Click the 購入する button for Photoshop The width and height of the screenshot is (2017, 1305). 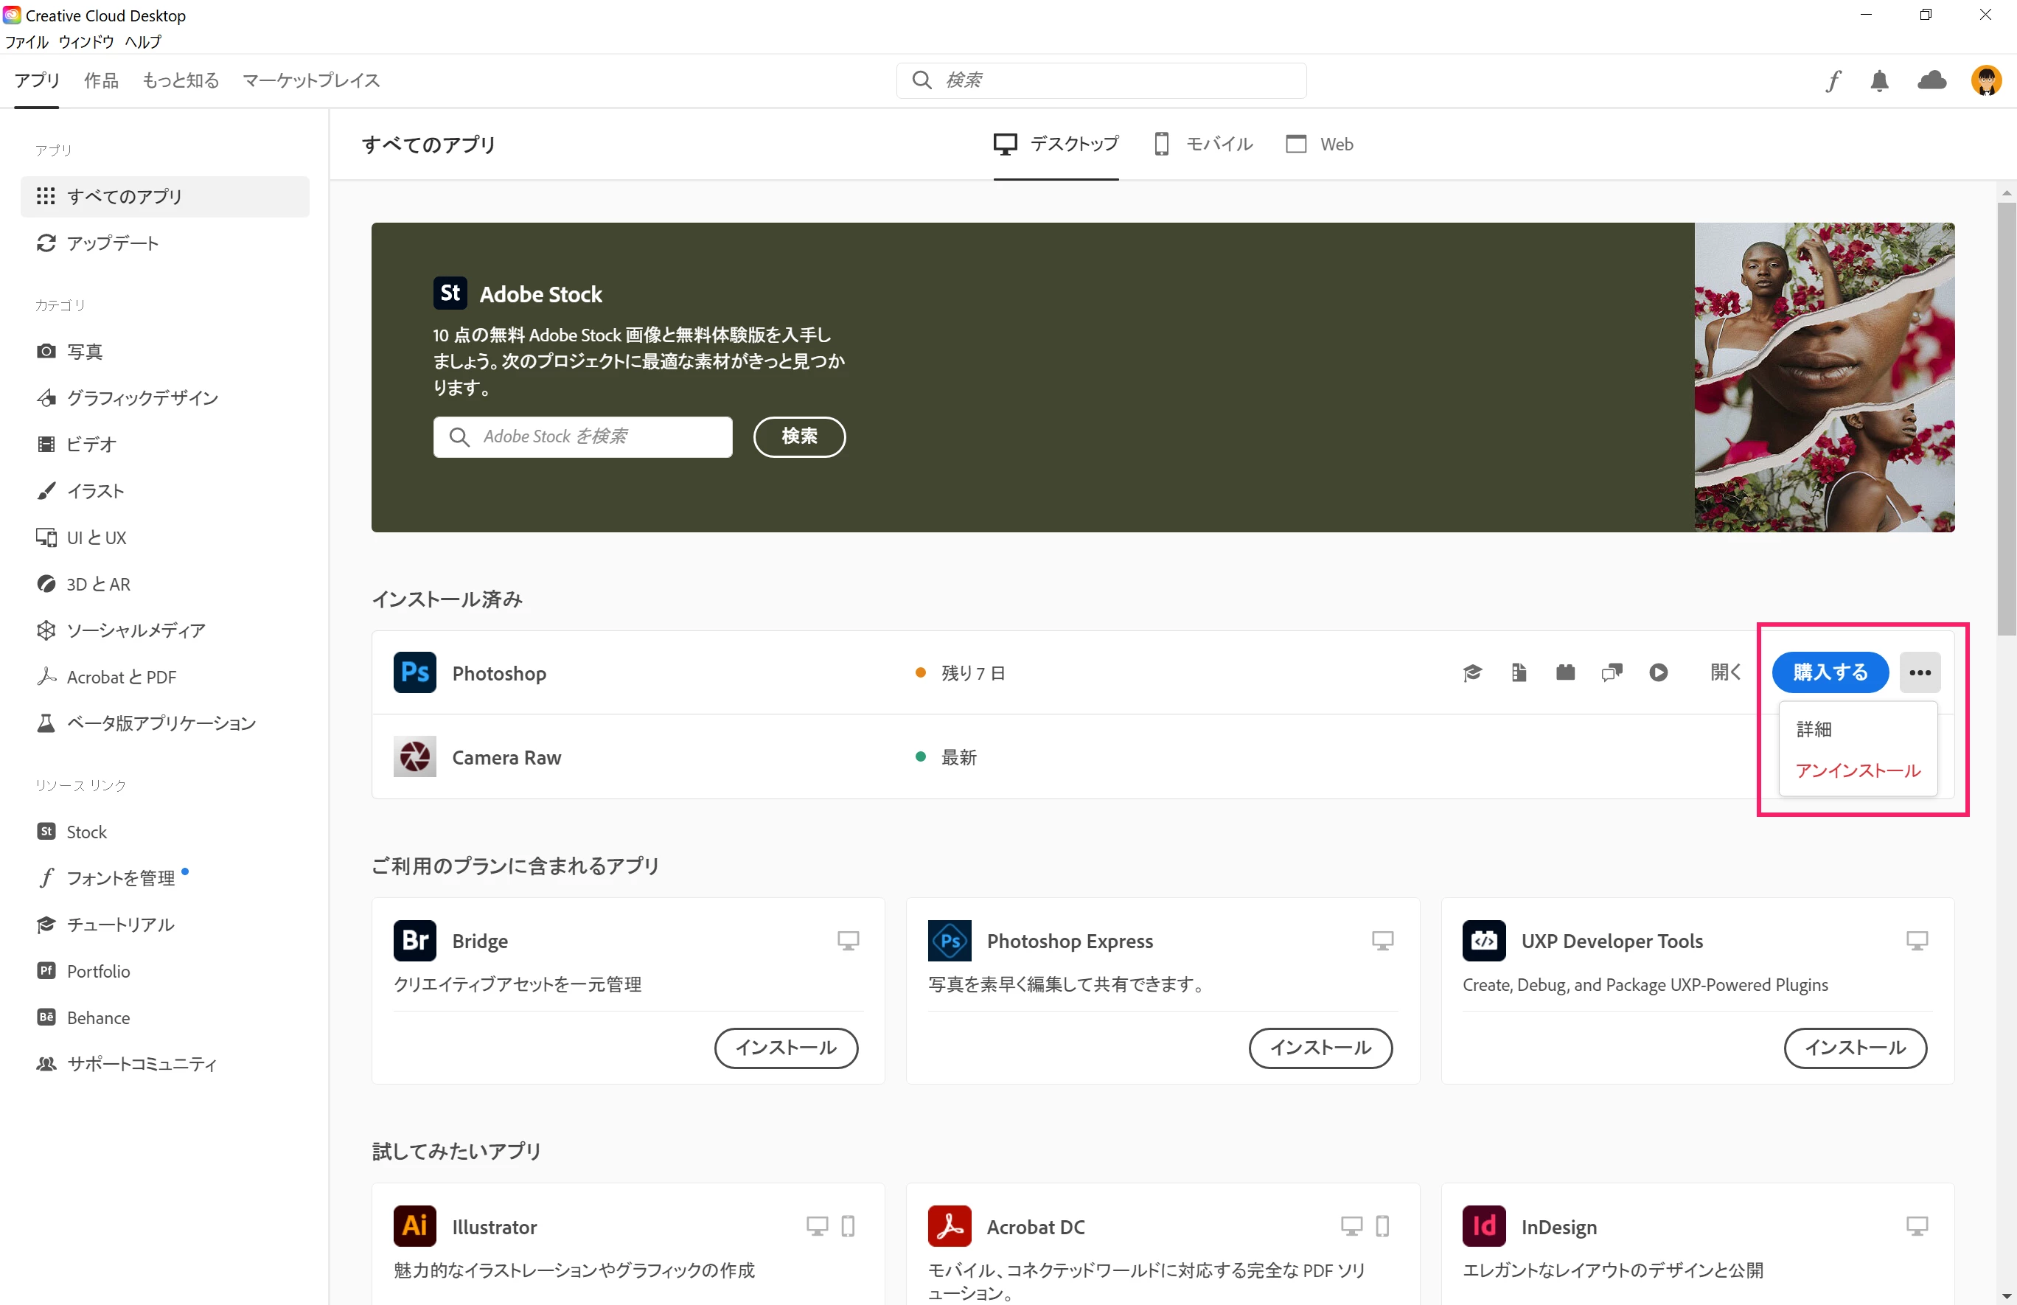click(x=1830, y=673)
